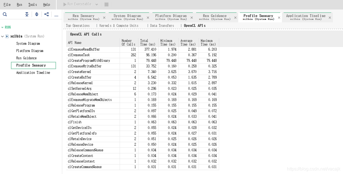Select the clSetKernelArg row
This screenshot has width=343, height=174.
coord(142,89)
